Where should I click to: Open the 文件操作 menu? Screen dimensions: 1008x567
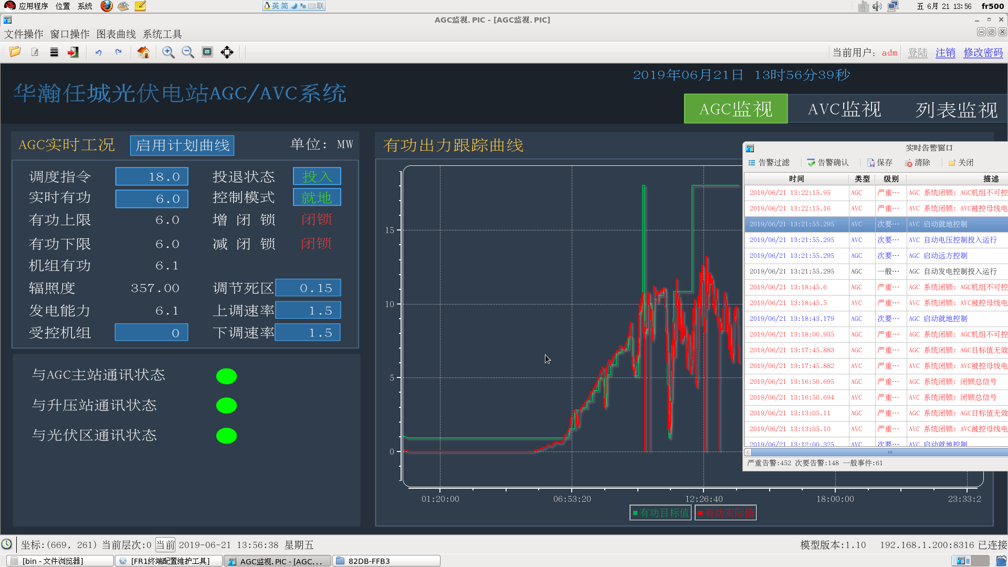tap(24, 34)
